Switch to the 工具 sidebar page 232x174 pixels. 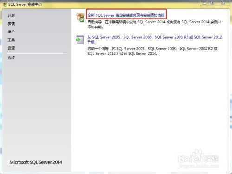click(11, 40)
